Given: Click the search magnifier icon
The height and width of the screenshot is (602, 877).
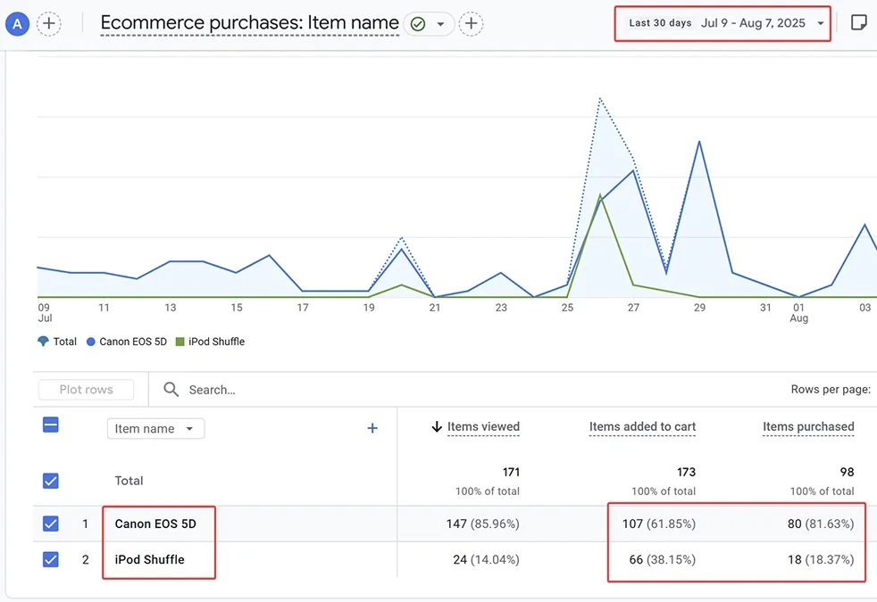Looking at the screenshot, I should coord(171,389).
